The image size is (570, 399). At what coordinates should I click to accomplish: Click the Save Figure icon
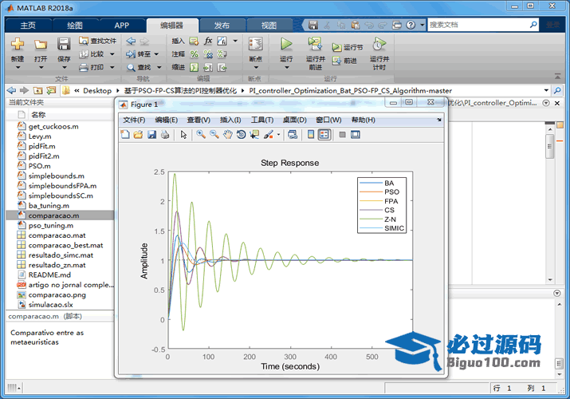pyautogui.click(x=151, y=135)
